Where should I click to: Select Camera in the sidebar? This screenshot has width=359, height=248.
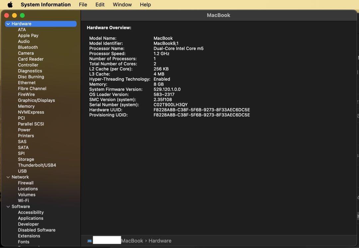26,53
